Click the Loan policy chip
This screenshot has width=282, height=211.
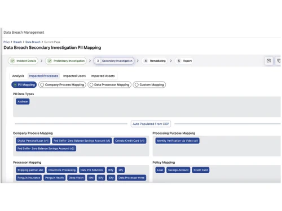coord(160,170)
